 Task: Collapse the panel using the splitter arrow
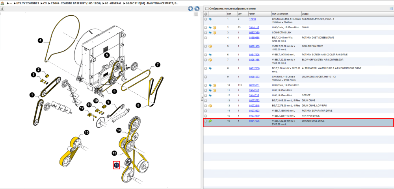point(202,98)
